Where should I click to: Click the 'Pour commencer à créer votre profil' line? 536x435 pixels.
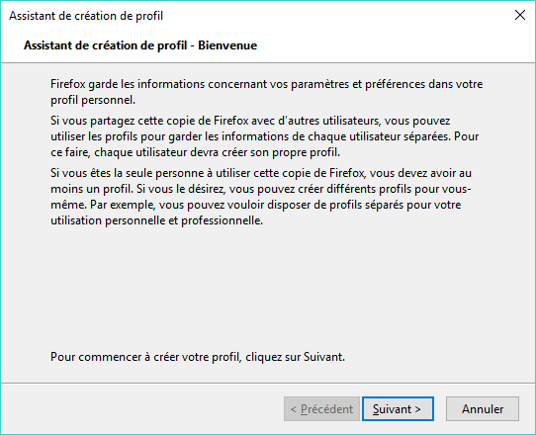(x=198, y=357)
